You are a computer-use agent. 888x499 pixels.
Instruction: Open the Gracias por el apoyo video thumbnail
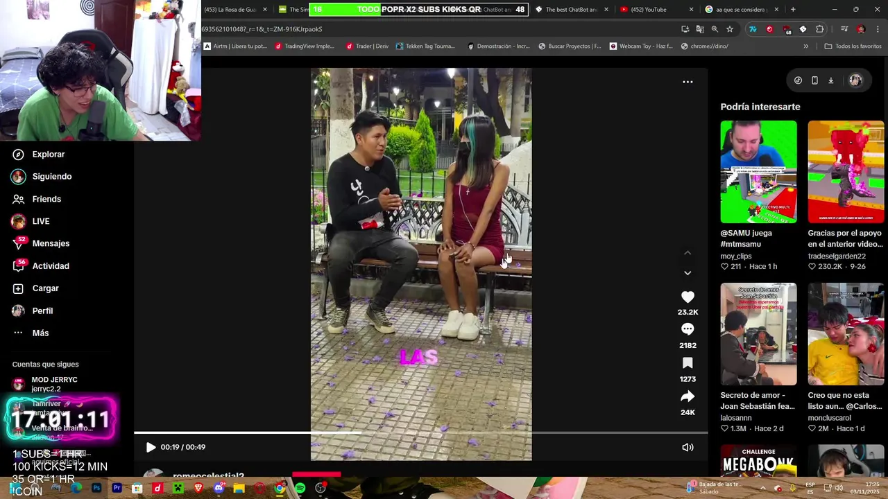click(x=846, y=172)
